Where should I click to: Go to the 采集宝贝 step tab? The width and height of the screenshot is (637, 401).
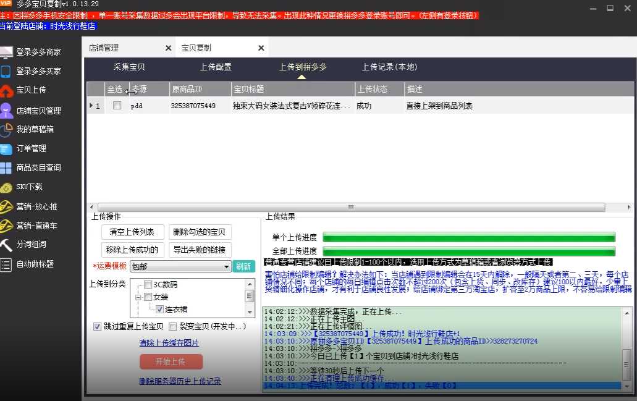129,67
